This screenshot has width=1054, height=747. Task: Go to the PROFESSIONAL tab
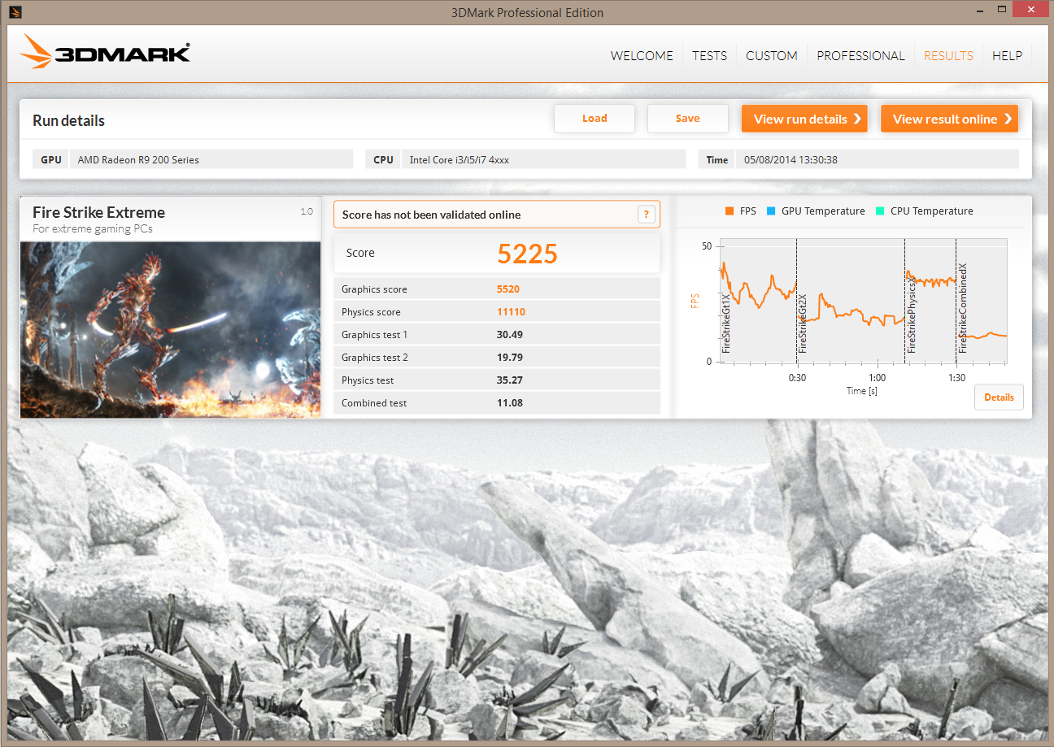(860, 56)
